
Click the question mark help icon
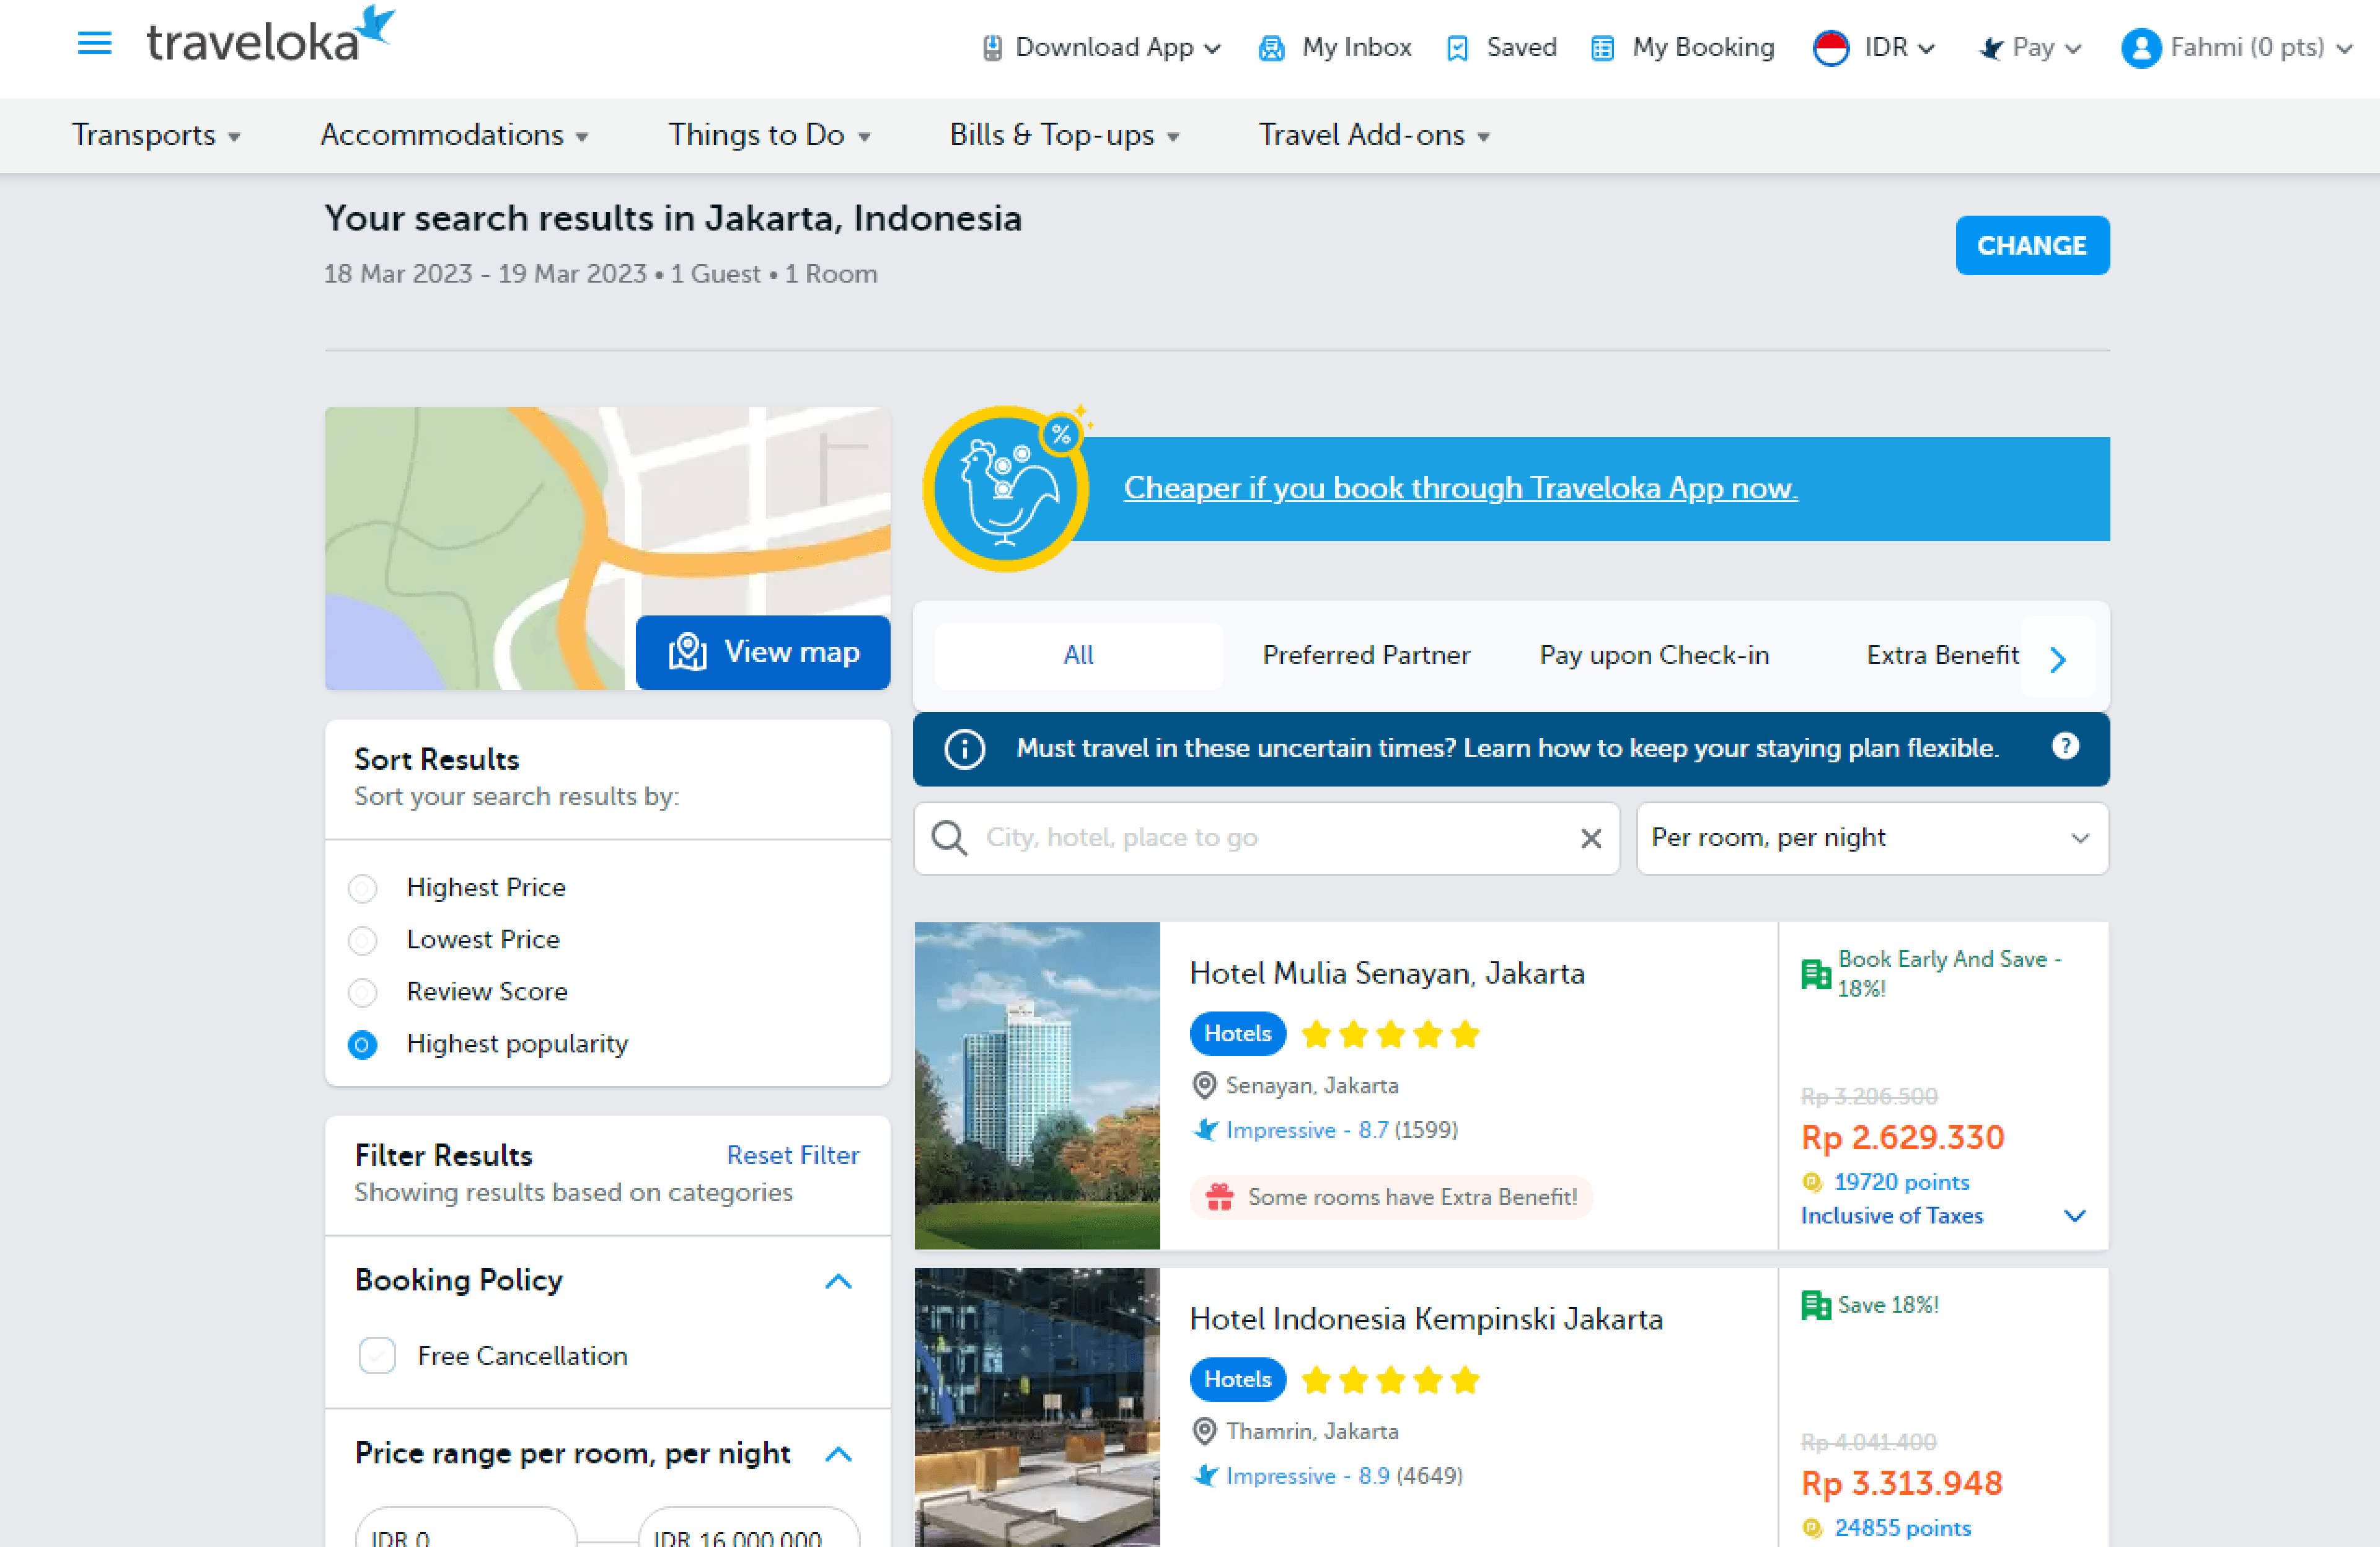pyautogui.click(x=2065, y=746)
